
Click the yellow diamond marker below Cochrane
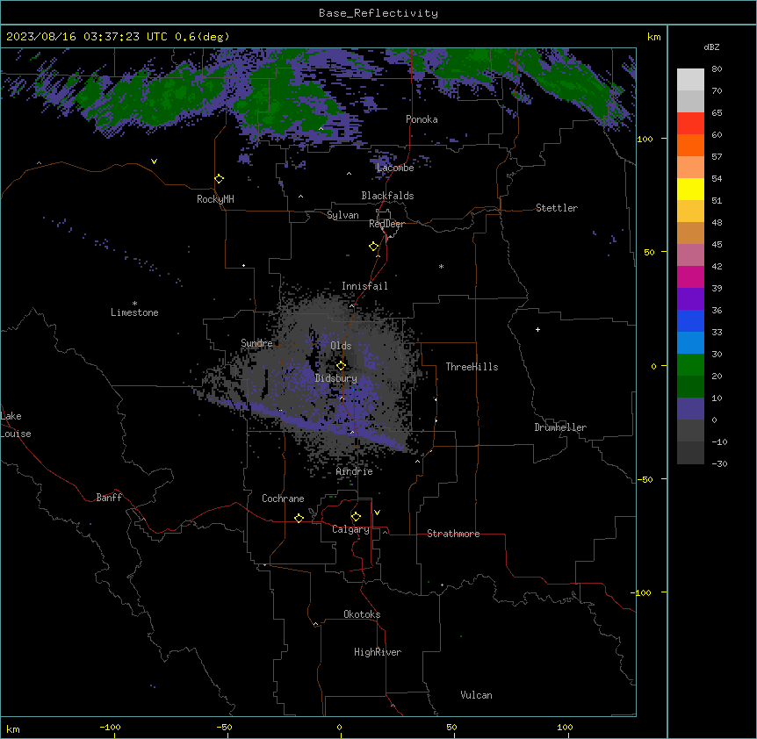(x=299, y=518)
